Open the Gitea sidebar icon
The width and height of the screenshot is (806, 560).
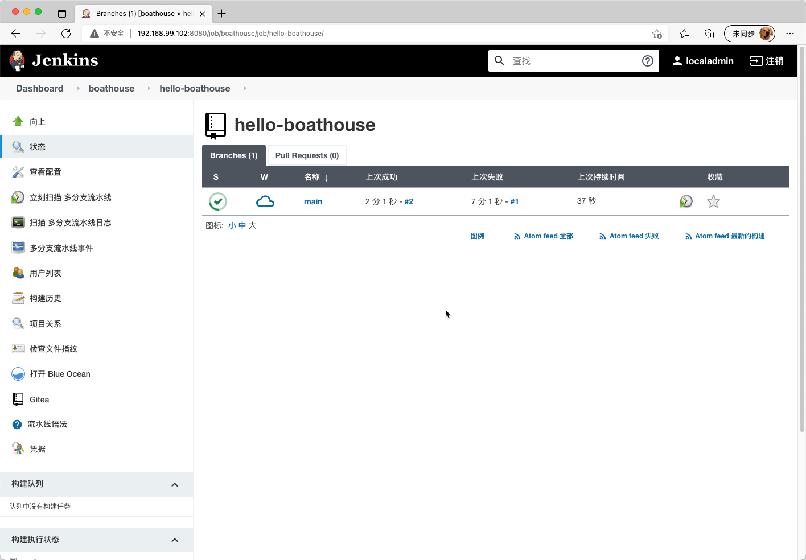click(x=18, y=400)
